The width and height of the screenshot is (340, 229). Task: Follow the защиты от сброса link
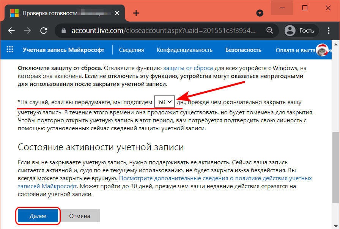pyautogui.click(x=188, y=68)
